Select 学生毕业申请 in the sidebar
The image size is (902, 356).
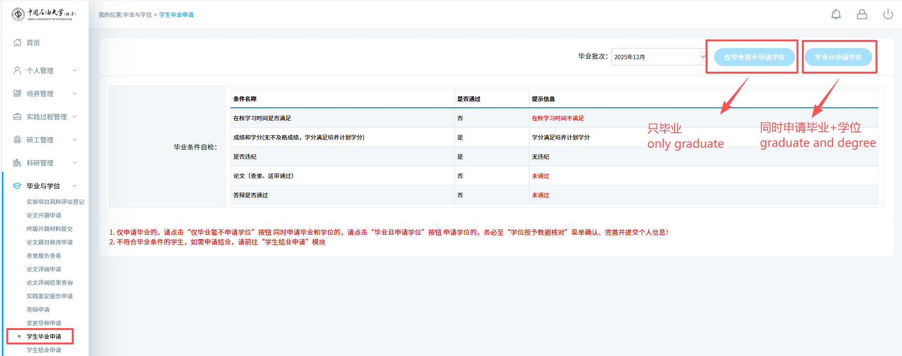point(44,337)
